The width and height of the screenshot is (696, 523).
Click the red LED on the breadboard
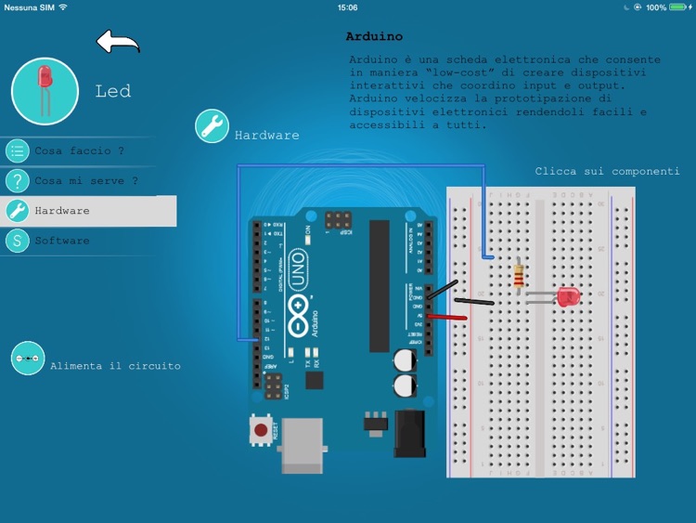[568, 297]
